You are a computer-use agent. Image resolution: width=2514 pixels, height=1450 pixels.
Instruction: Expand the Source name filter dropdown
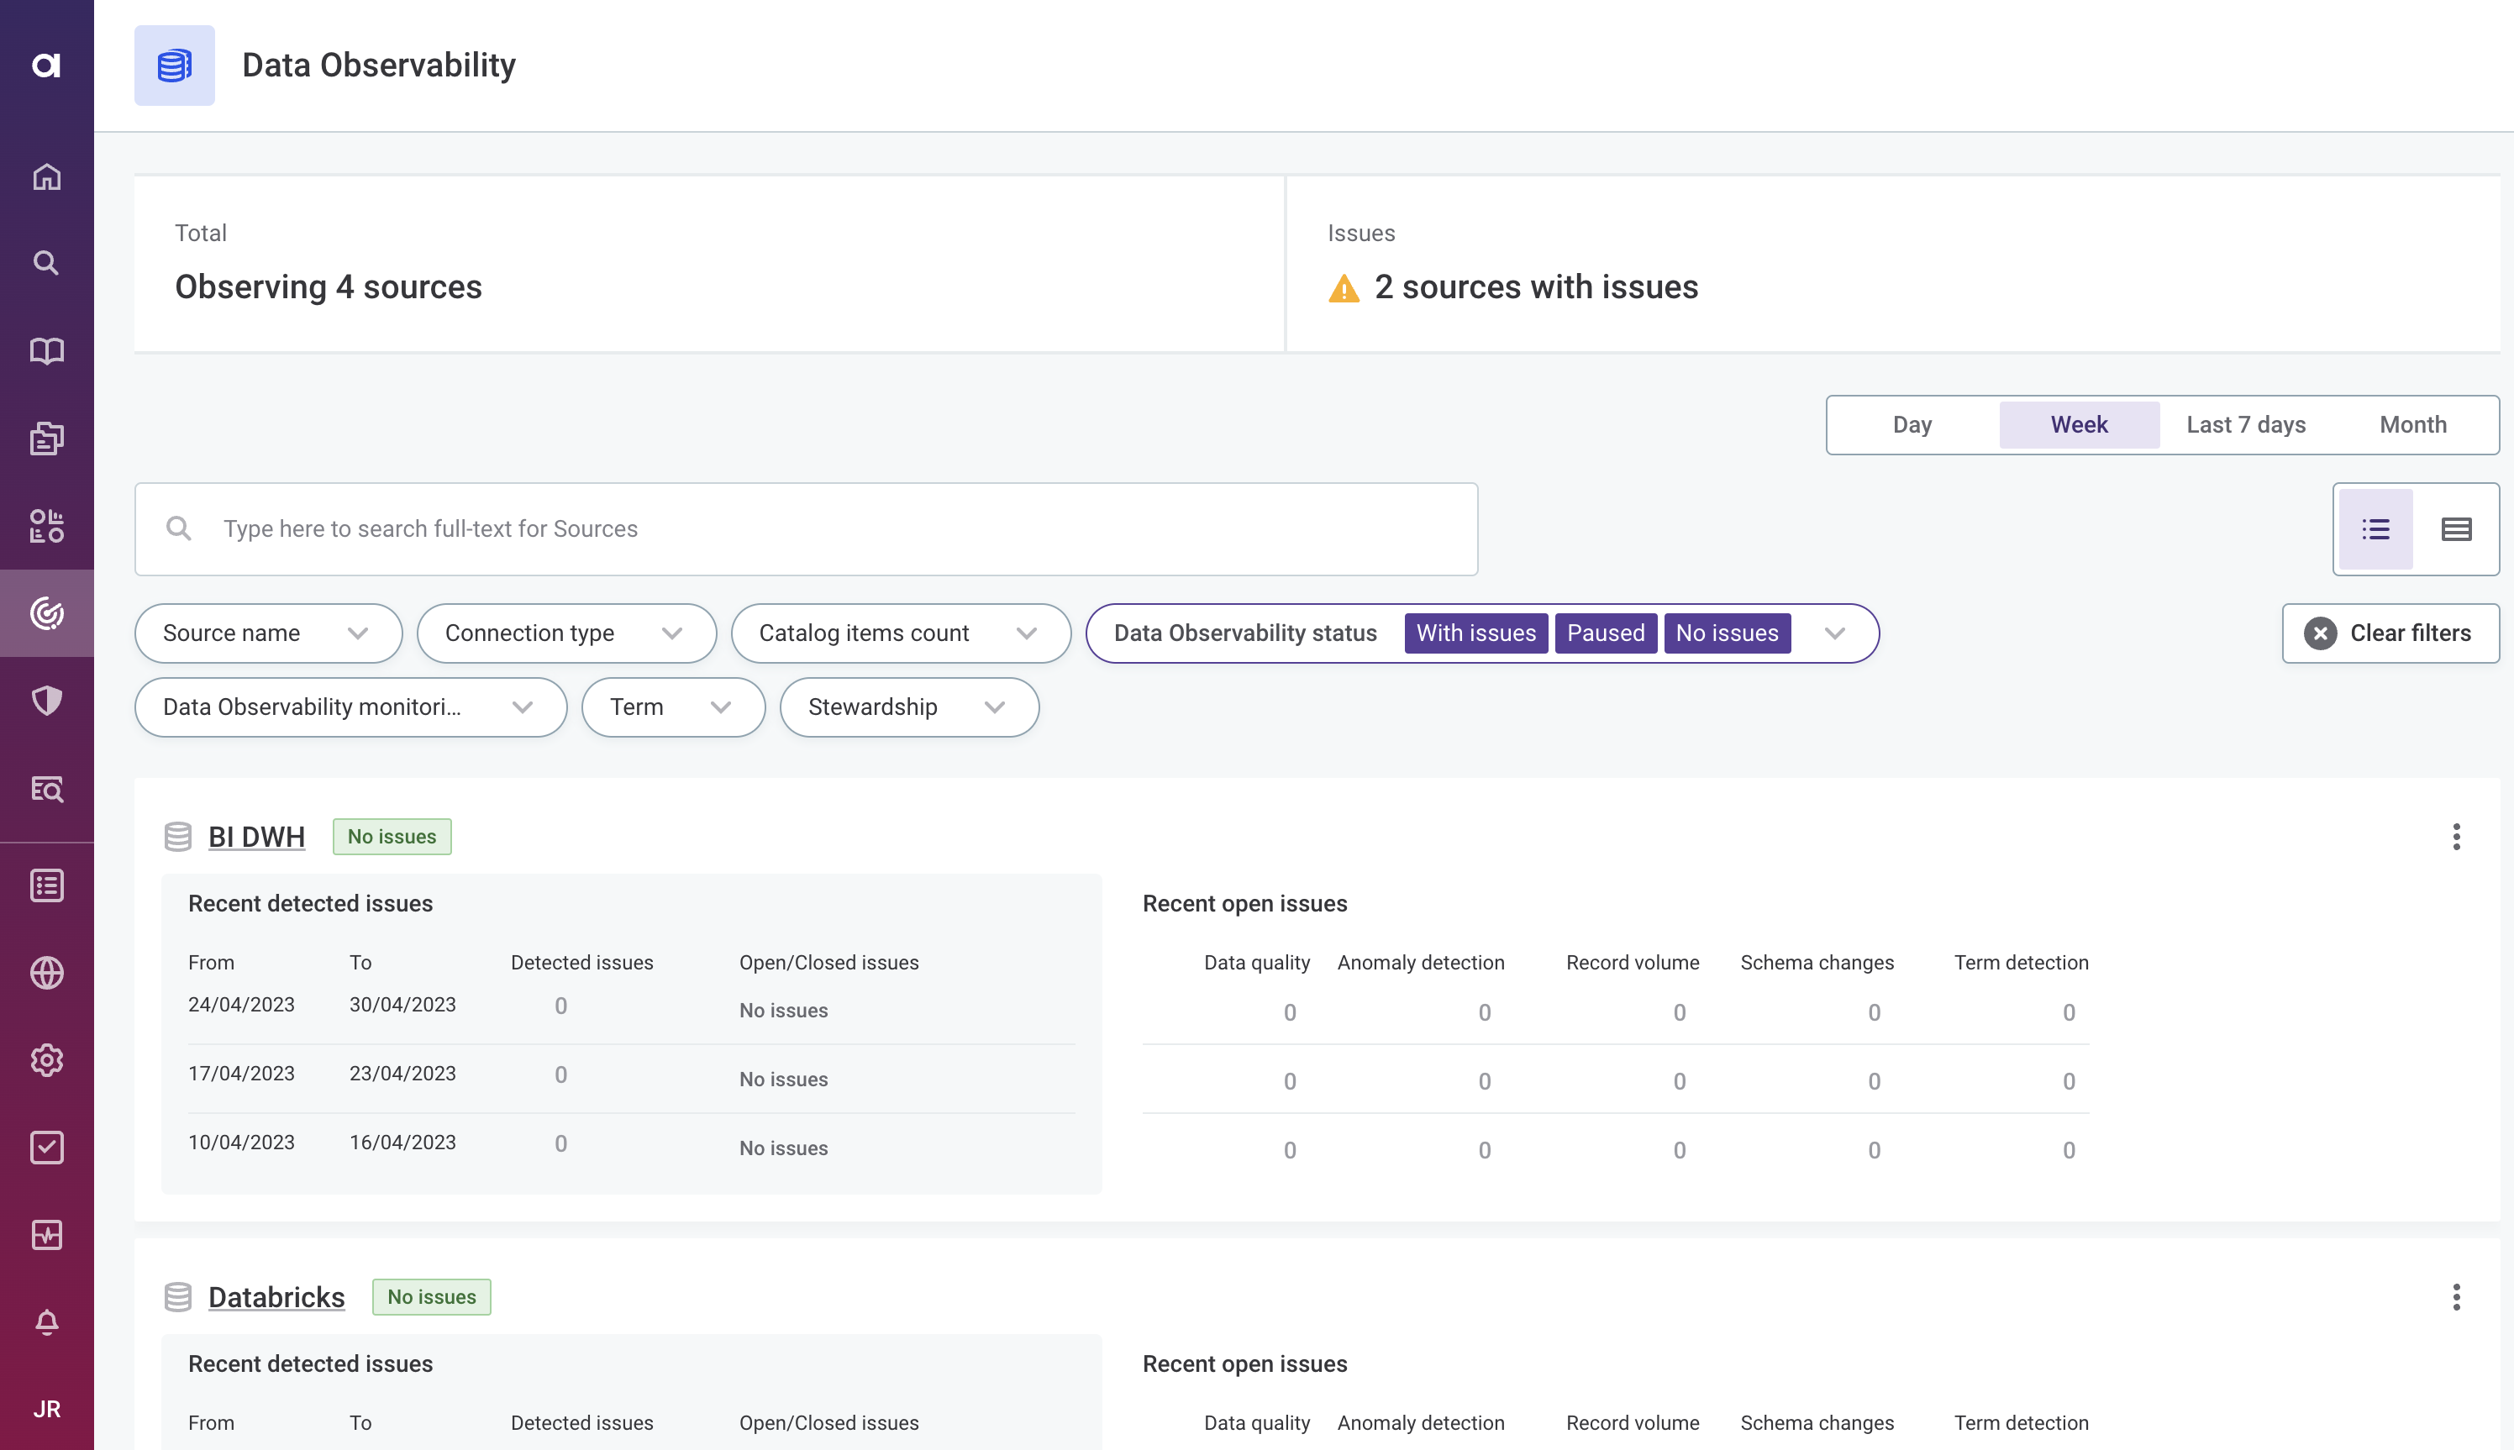[268, 633]
